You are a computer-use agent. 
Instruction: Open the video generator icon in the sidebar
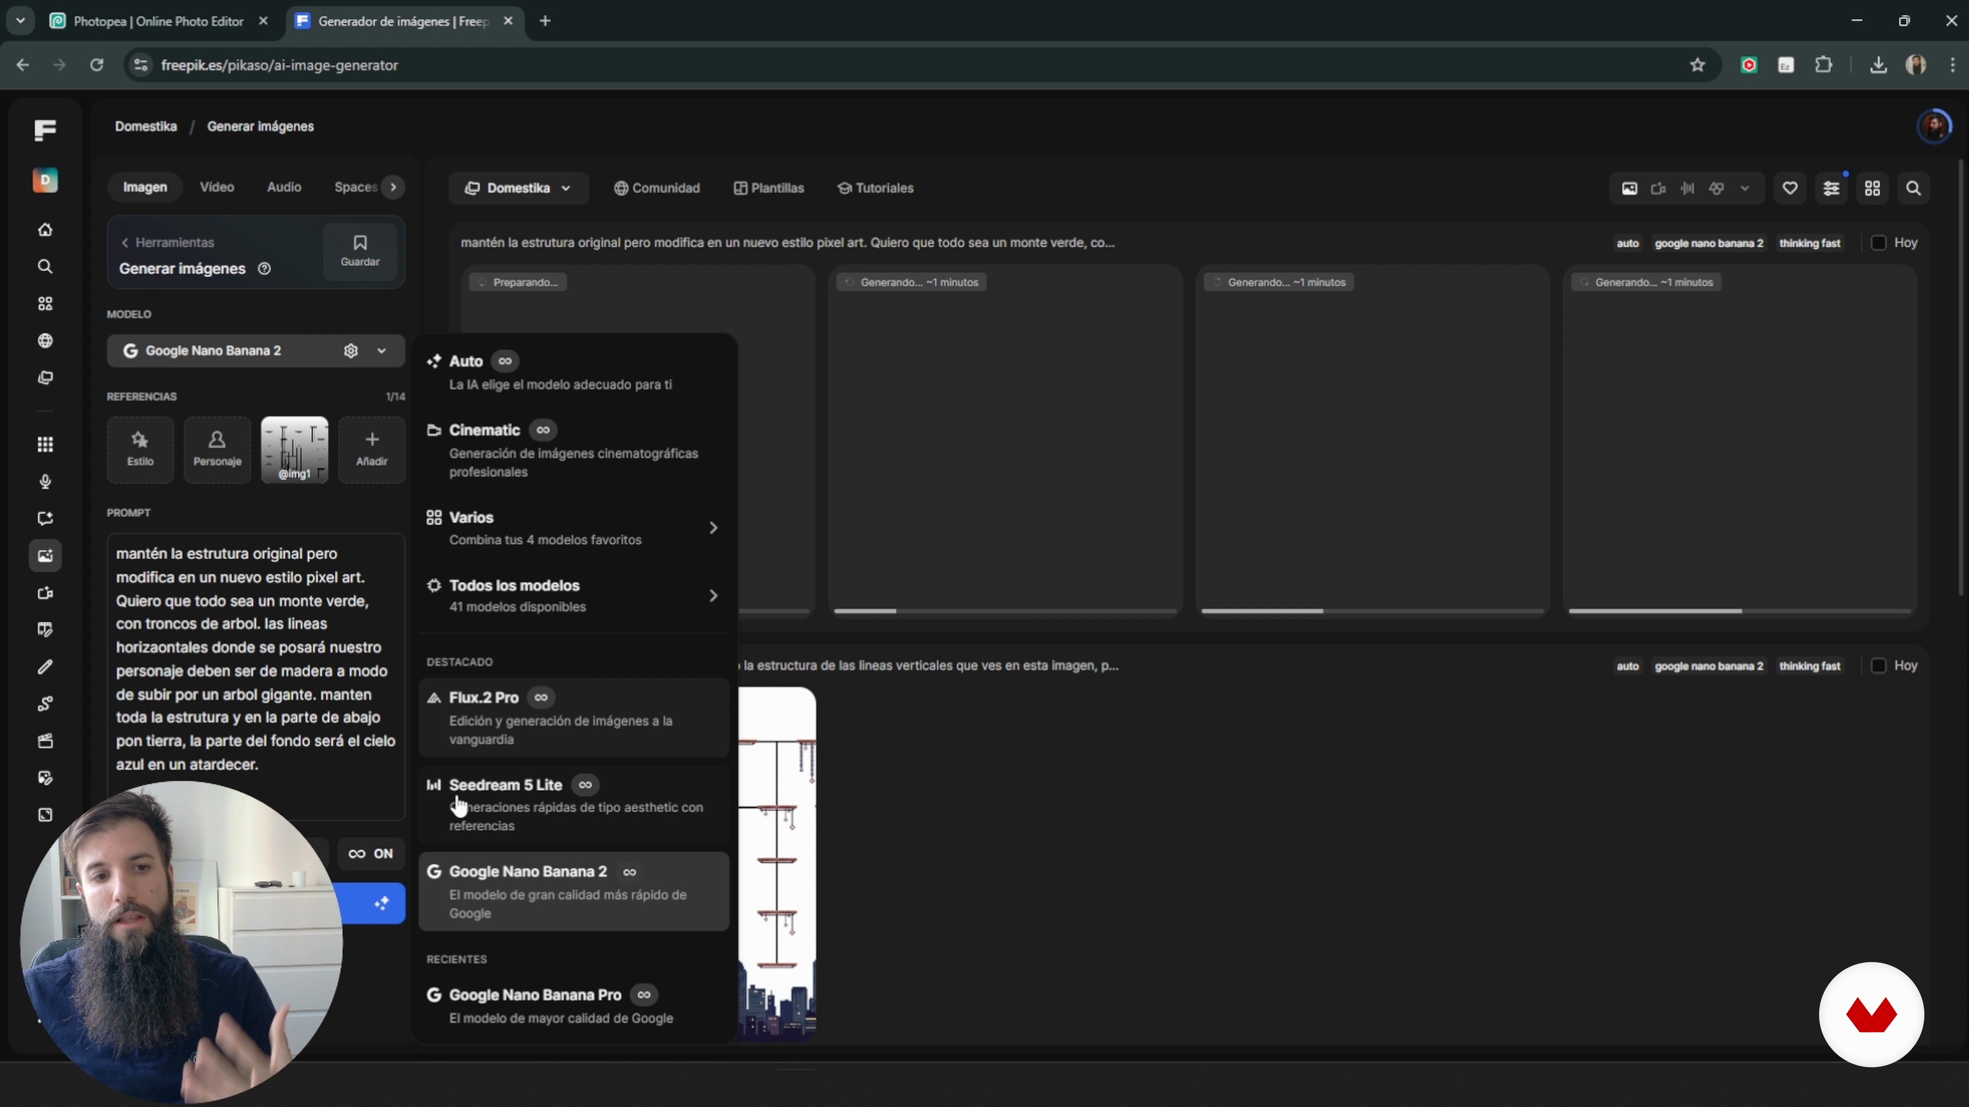[45, 593]
